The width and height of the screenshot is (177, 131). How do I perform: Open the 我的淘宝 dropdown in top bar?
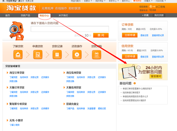[x=100, y=1]
